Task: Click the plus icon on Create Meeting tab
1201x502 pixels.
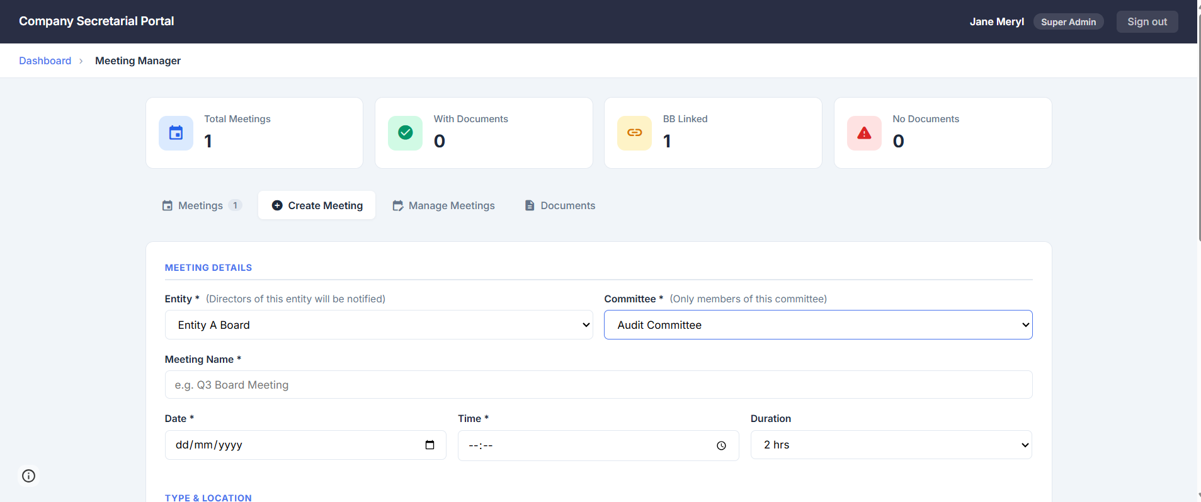Action: click(x=277, y=205)
